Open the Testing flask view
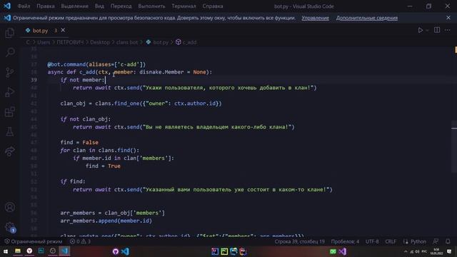457x257 pixels. [9, 131]
